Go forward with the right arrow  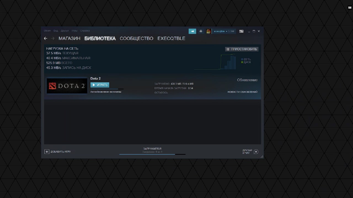53,38
